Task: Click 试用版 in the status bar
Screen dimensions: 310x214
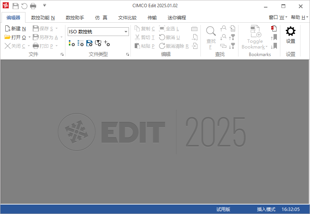Action: pyautogui.click(x=223, y=209)
